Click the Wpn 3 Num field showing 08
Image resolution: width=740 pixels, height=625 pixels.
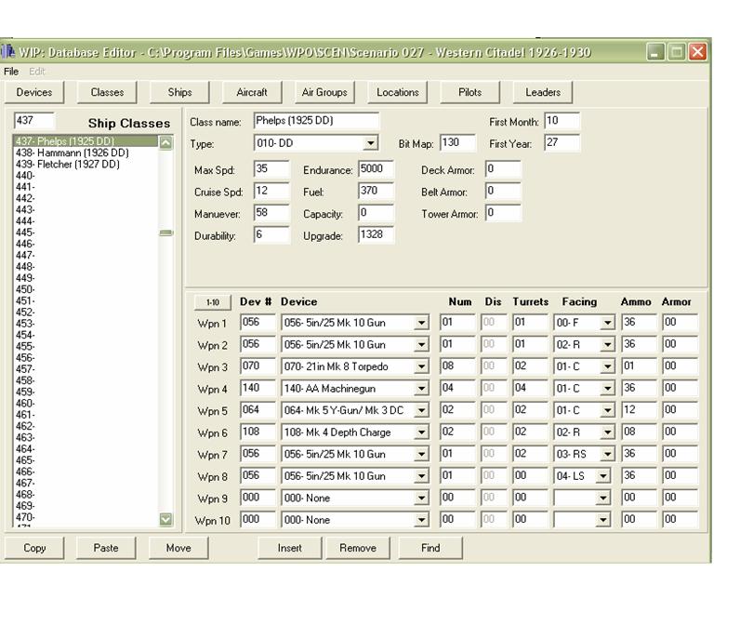(x=457, y=366)
